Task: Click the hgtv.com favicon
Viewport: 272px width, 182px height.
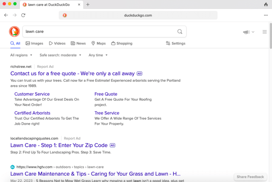Action: click(12, 167)
